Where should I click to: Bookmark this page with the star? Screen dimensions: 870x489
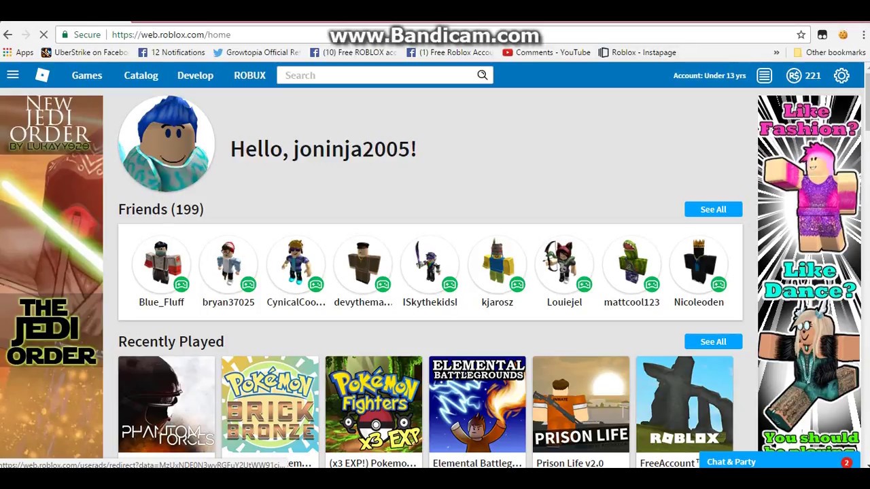[x=801, y=35]
